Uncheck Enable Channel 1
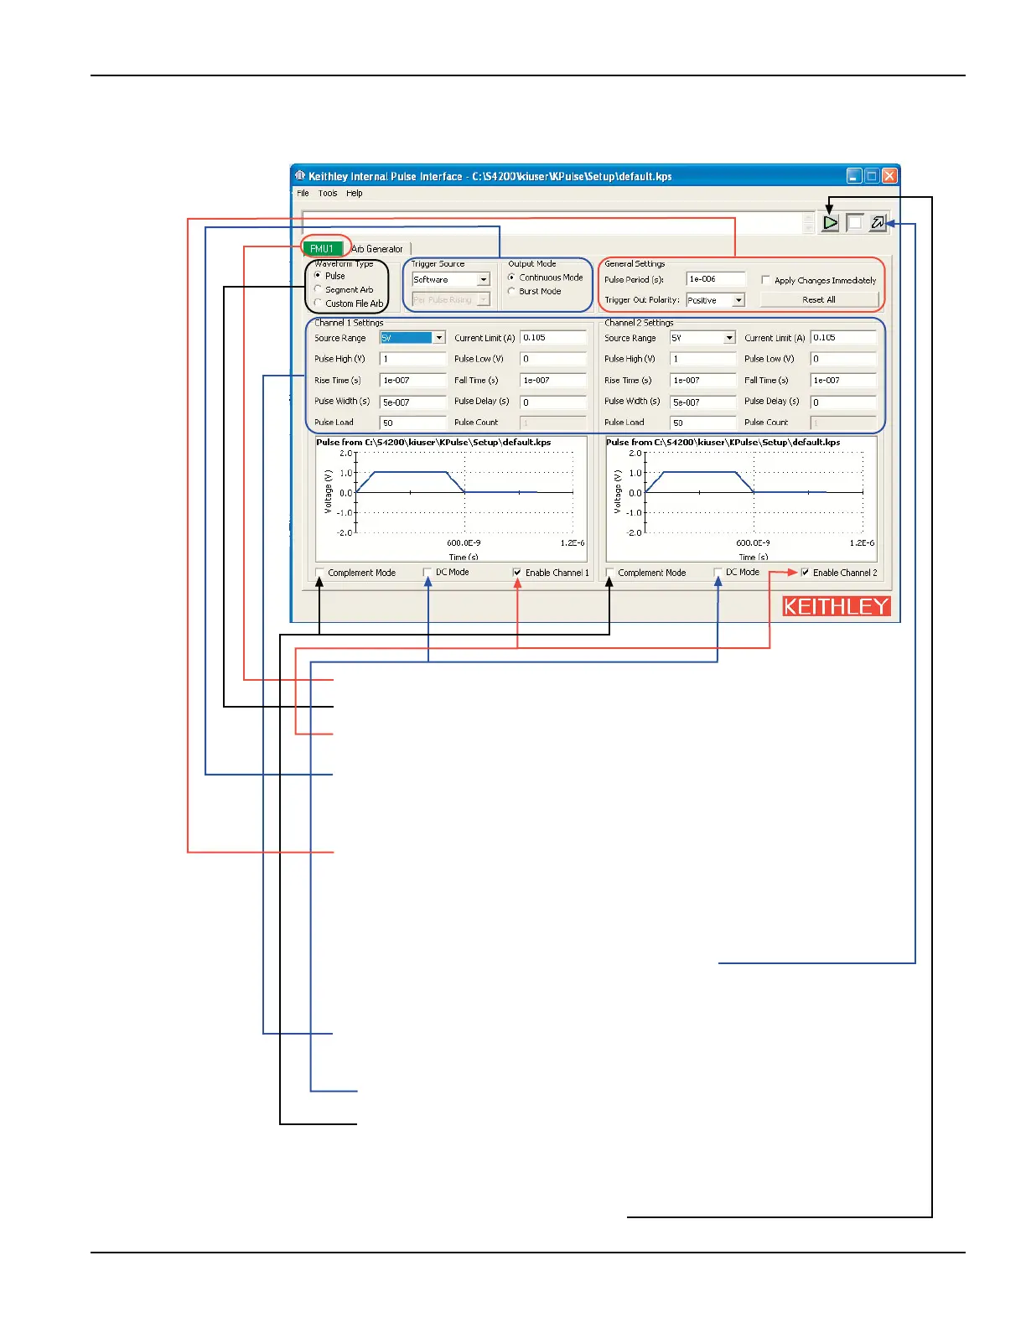 517,573
